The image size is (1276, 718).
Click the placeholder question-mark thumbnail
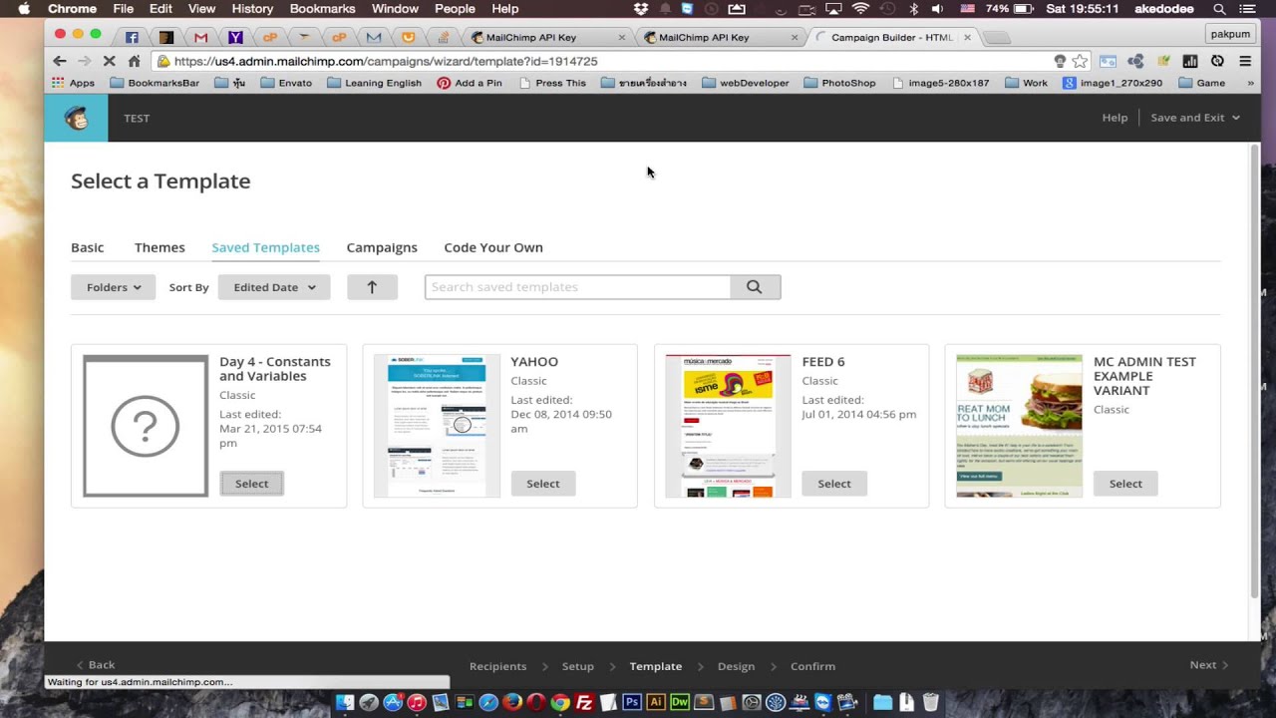click(x=146, y=426)
